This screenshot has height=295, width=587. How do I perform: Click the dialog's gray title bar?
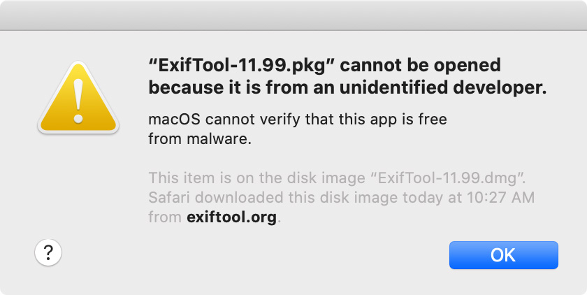pyautogui.click(x=293, y=15)
